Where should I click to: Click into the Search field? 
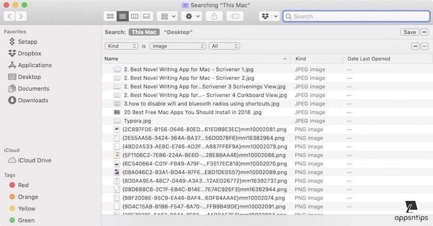tap(357, 17)
